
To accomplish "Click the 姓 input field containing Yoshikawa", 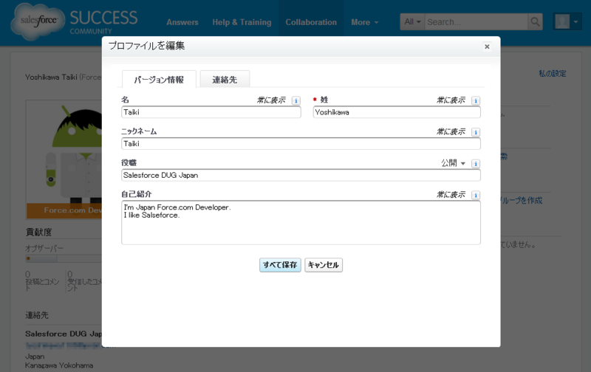I will click(x=397, y=112).
